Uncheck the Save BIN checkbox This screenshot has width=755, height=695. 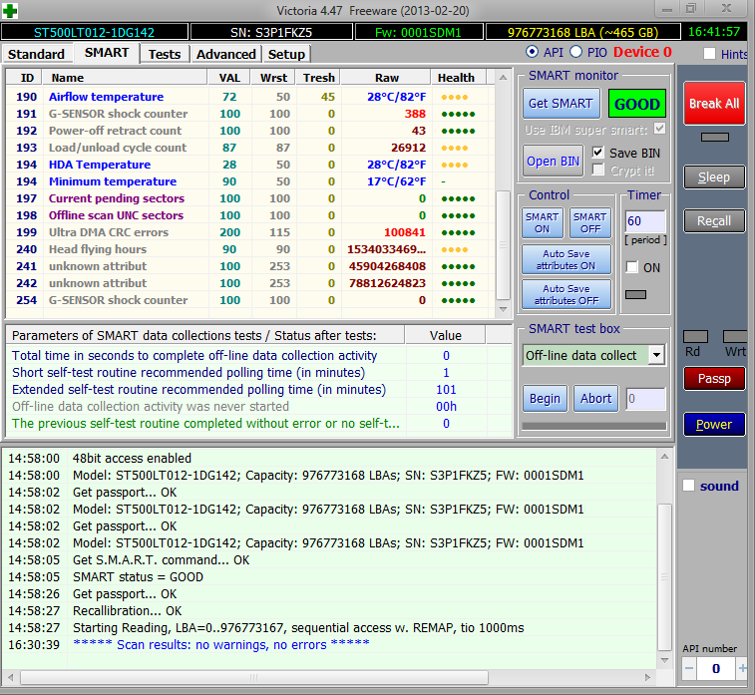click(598, 153)
